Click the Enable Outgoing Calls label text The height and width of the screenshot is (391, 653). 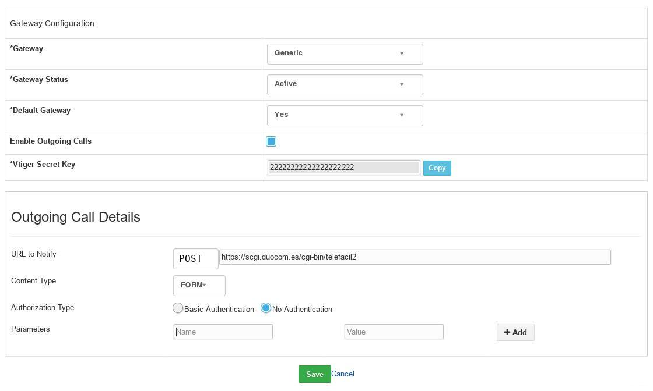(51, 141)
